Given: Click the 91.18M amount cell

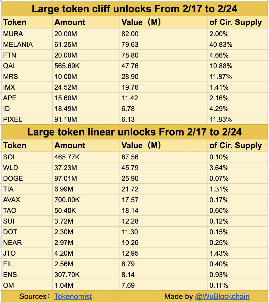Looking at the screenshot, I should click(65, 119).
